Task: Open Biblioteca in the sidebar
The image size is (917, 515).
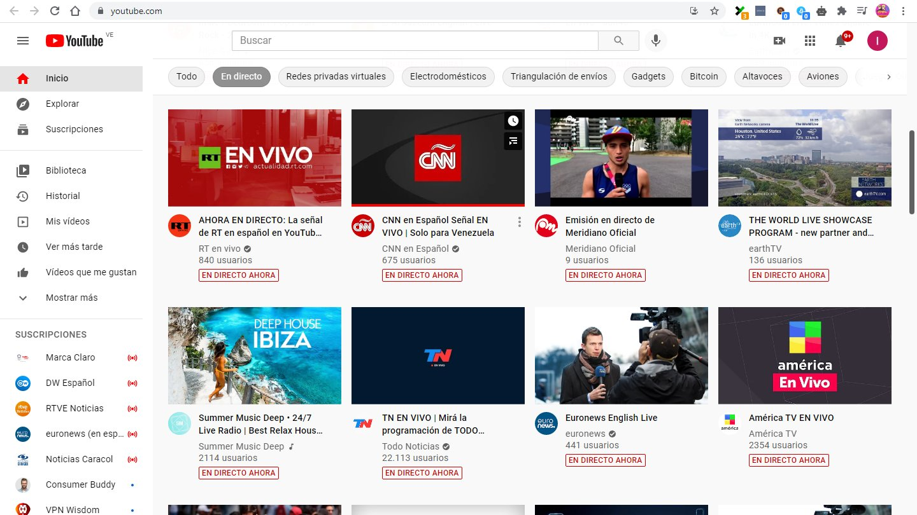Action: [71, 170]
